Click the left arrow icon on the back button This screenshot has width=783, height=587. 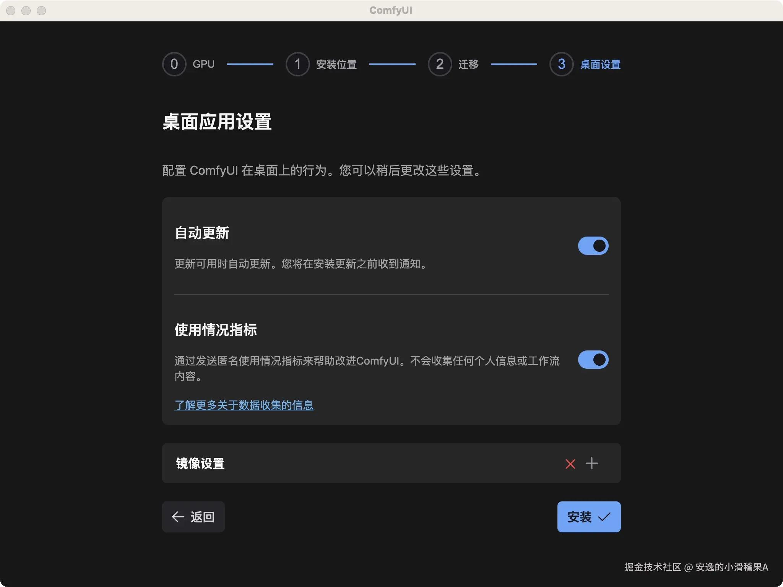pyautogui.click(x=178, y=517)
